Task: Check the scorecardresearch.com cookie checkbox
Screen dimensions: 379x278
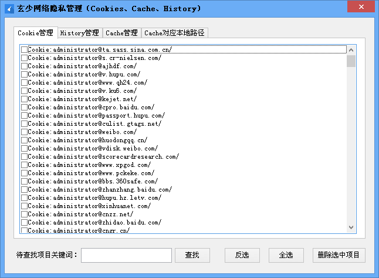Action: tap(24, 157)
